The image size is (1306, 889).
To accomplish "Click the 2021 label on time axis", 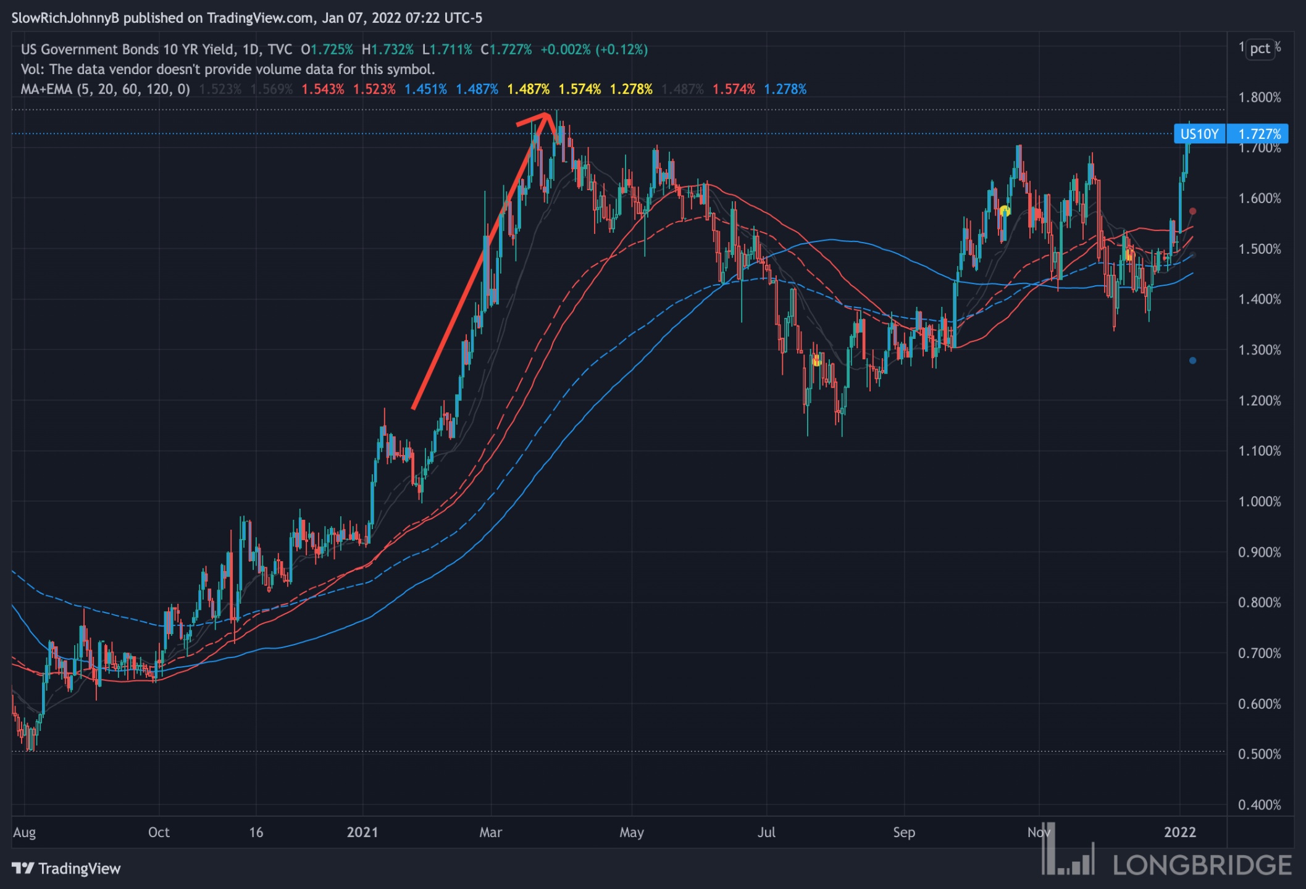I will tap(362, 832).
